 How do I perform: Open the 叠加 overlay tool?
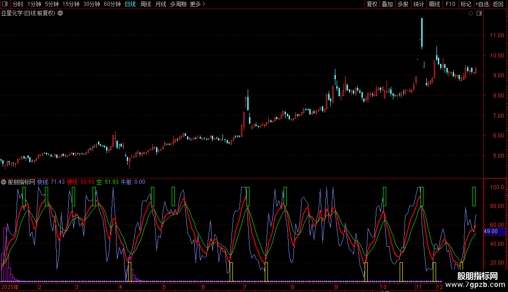[387, 4]
